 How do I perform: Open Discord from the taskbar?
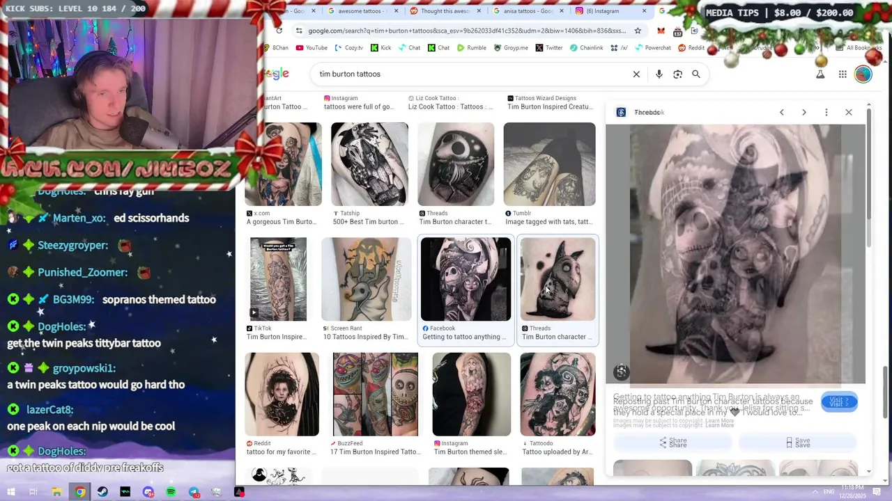pyautogui.click(x=148, y=492)
